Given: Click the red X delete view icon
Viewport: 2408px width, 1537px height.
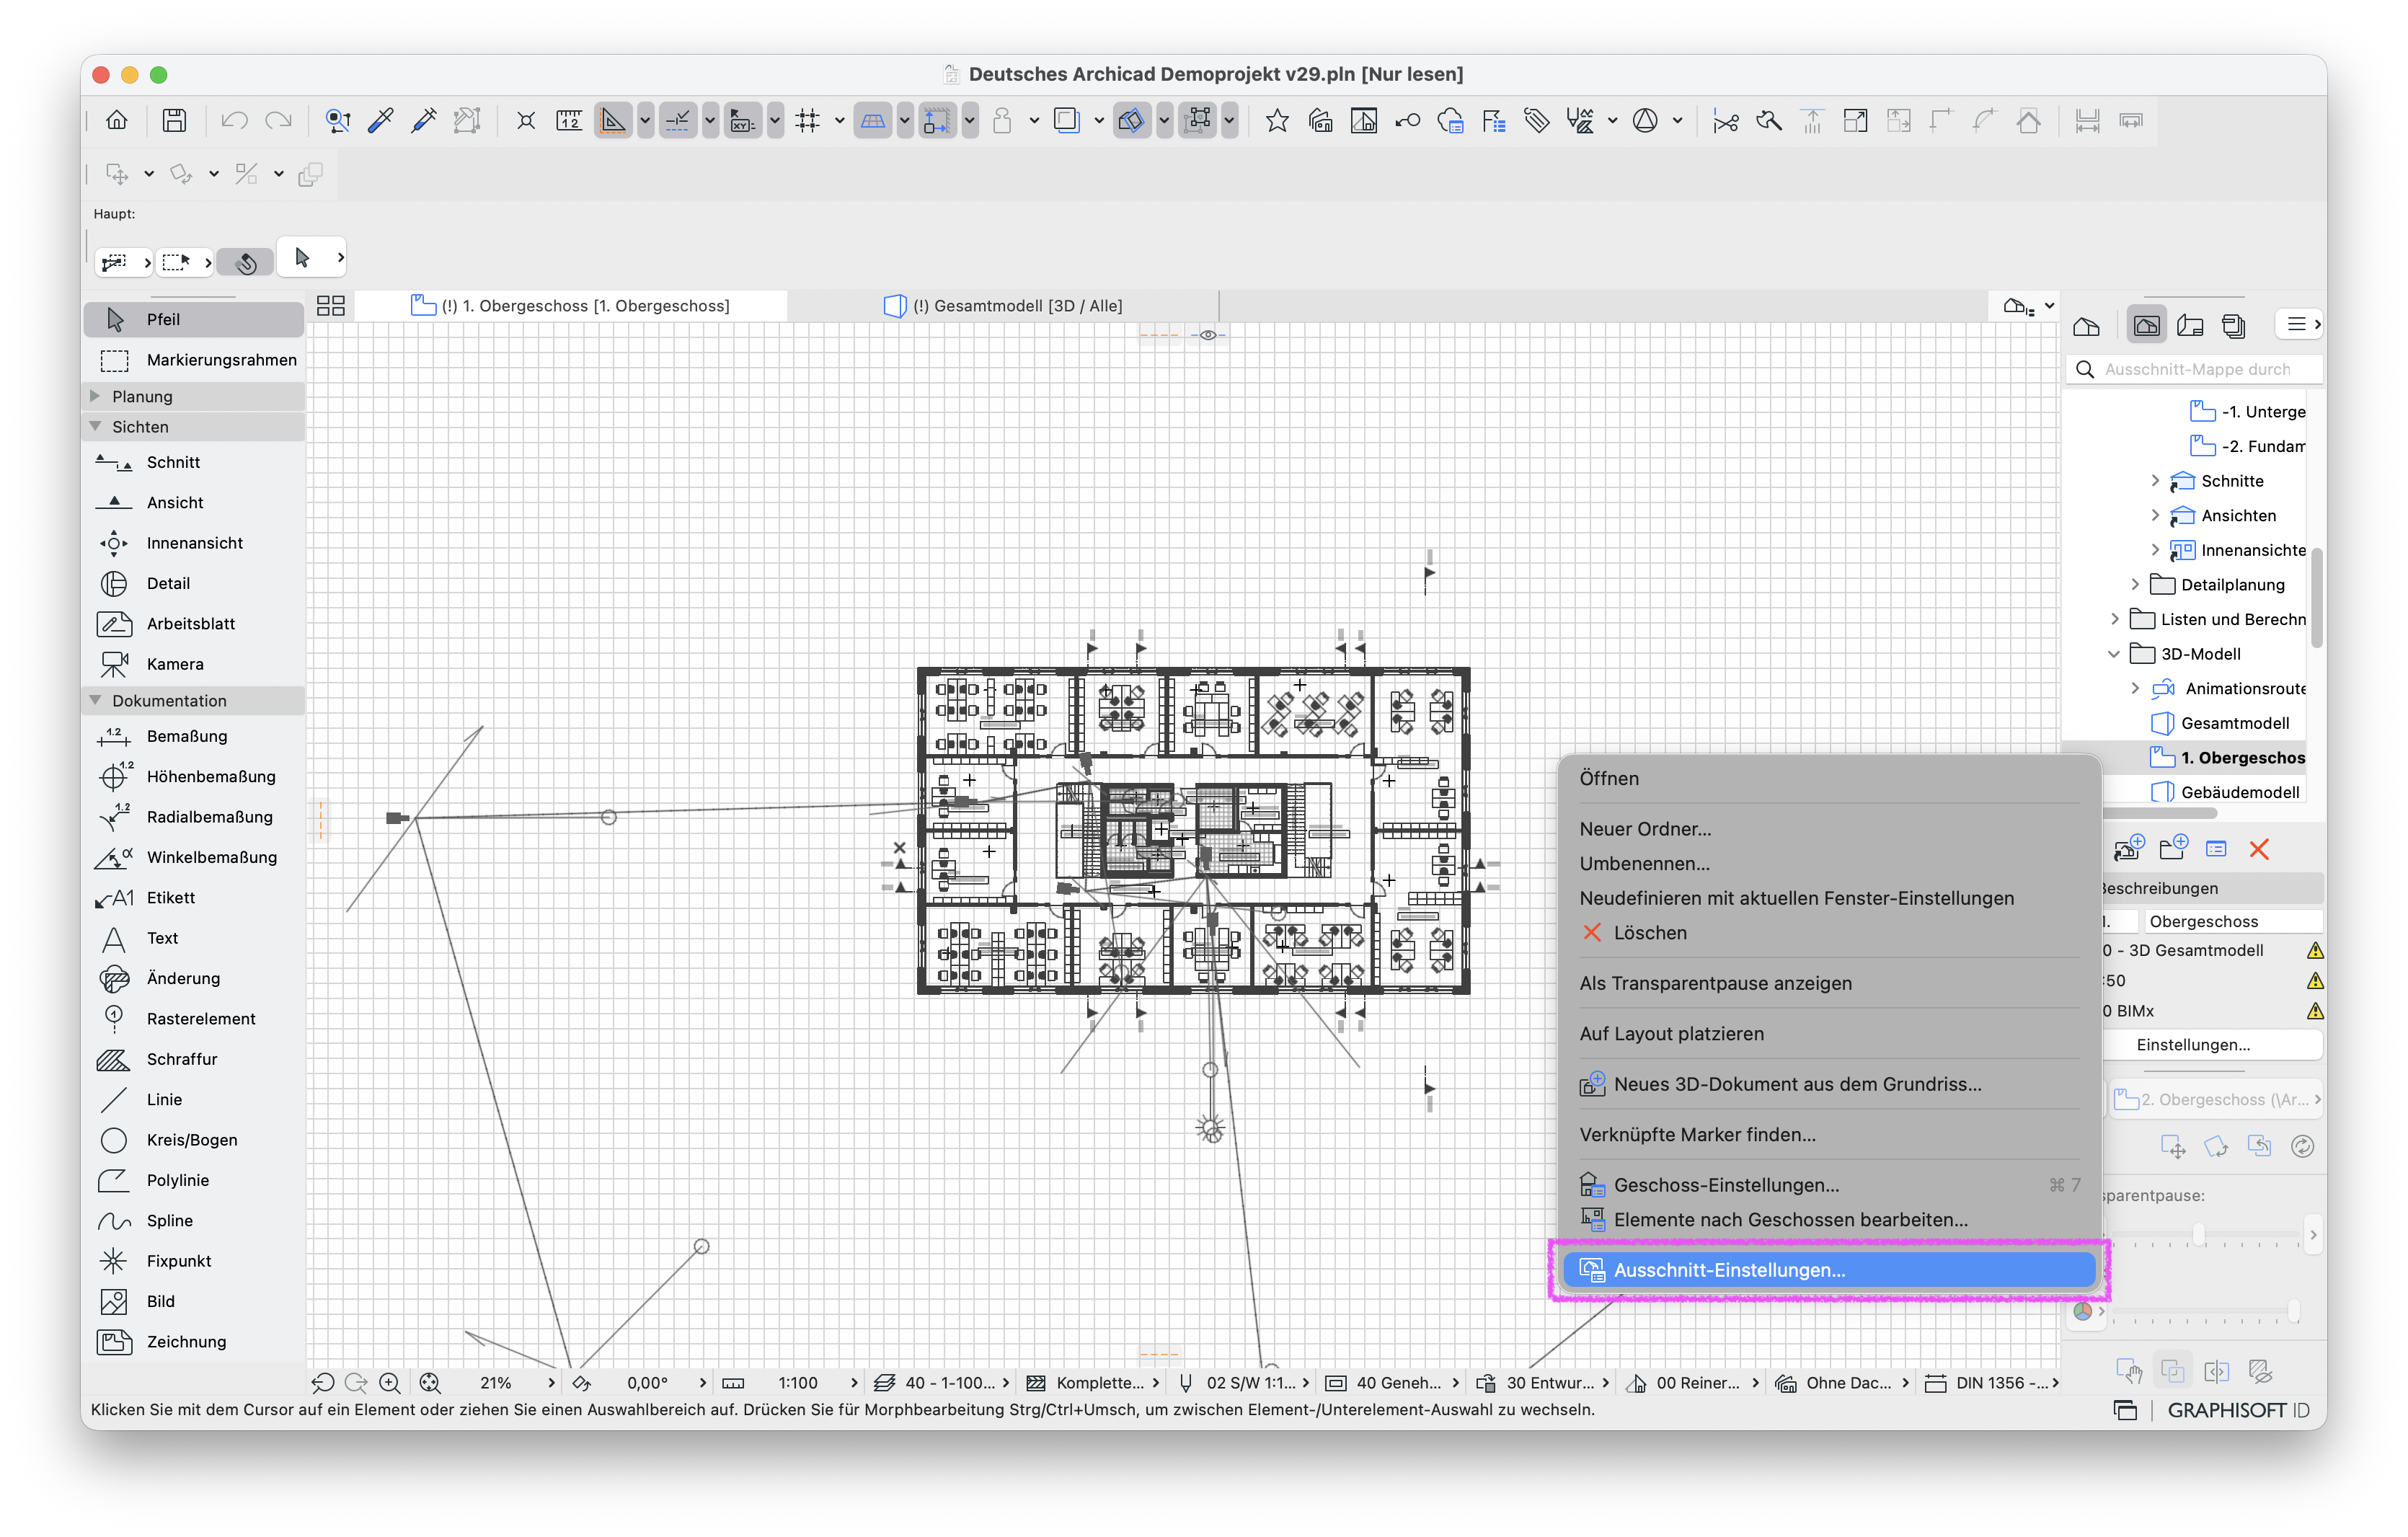Looking at the screenshot, I should [x=2259, y=849].
